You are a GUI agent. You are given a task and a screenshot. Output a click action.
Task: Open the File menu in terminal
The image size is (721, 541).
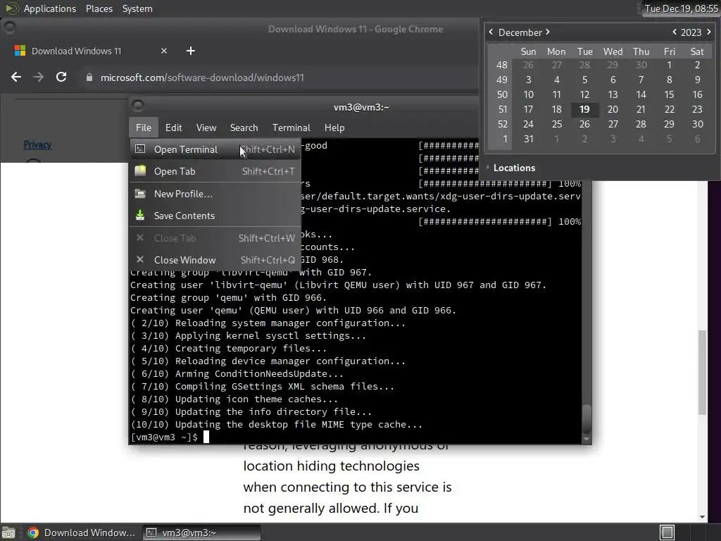144,128
